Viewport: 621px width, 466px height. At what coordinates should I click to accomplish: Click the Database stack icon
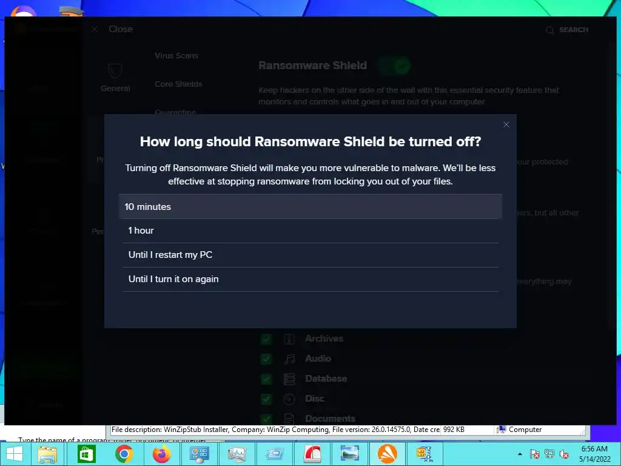[289, 379]
